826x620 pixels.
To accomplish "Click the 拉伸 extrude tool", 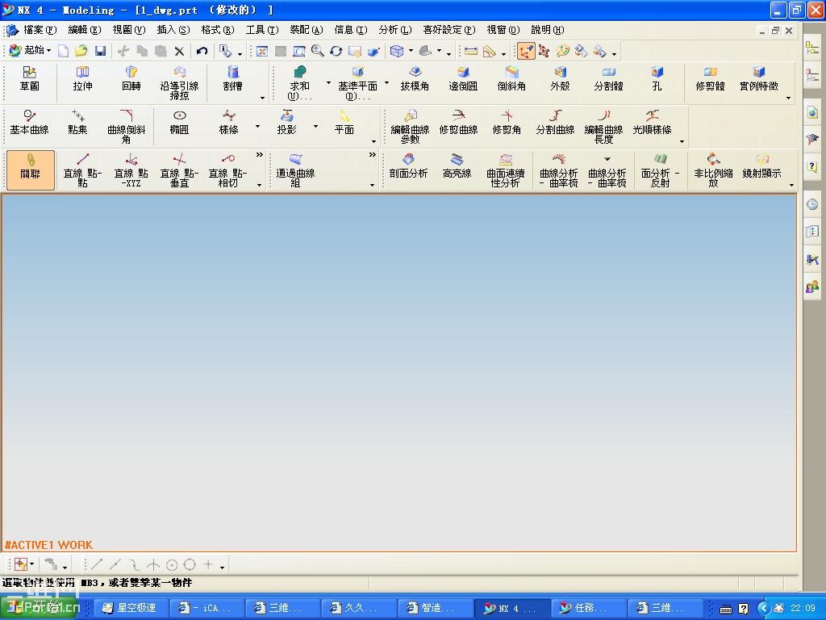I will click(83, 79).
